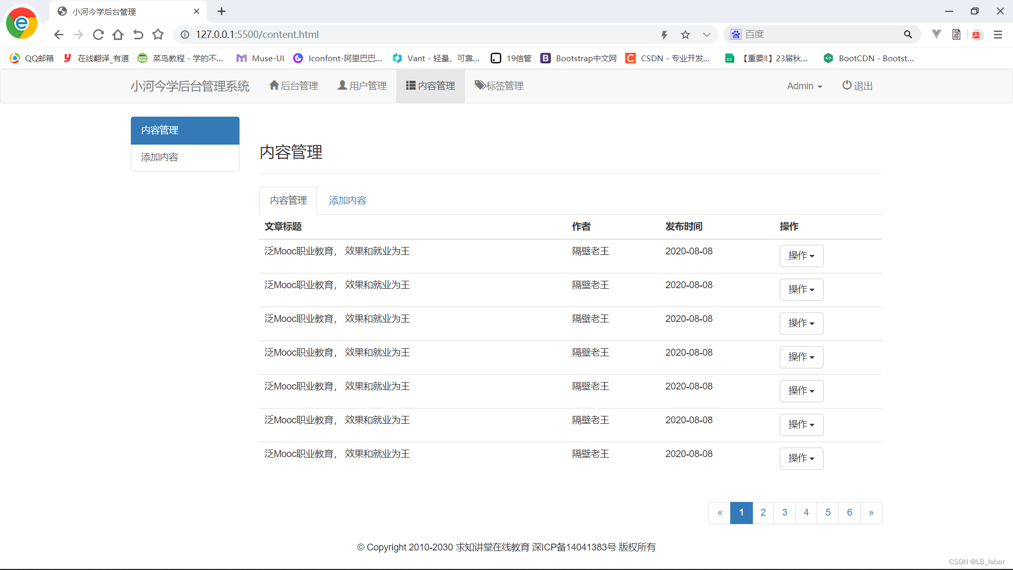
Task: Click 退出 to log out
Action: (x=857, y=86)
